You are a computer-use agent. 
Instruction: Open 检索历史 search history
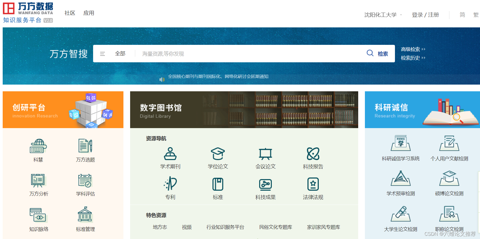tap(413, 58)
